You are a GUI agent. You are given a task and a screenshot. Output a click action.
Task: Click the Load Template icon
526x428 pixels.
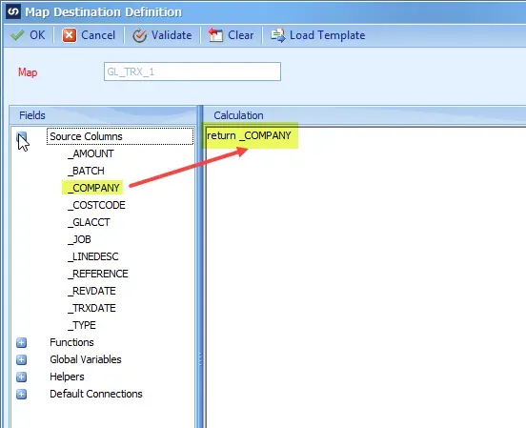[x=277, y=35]
